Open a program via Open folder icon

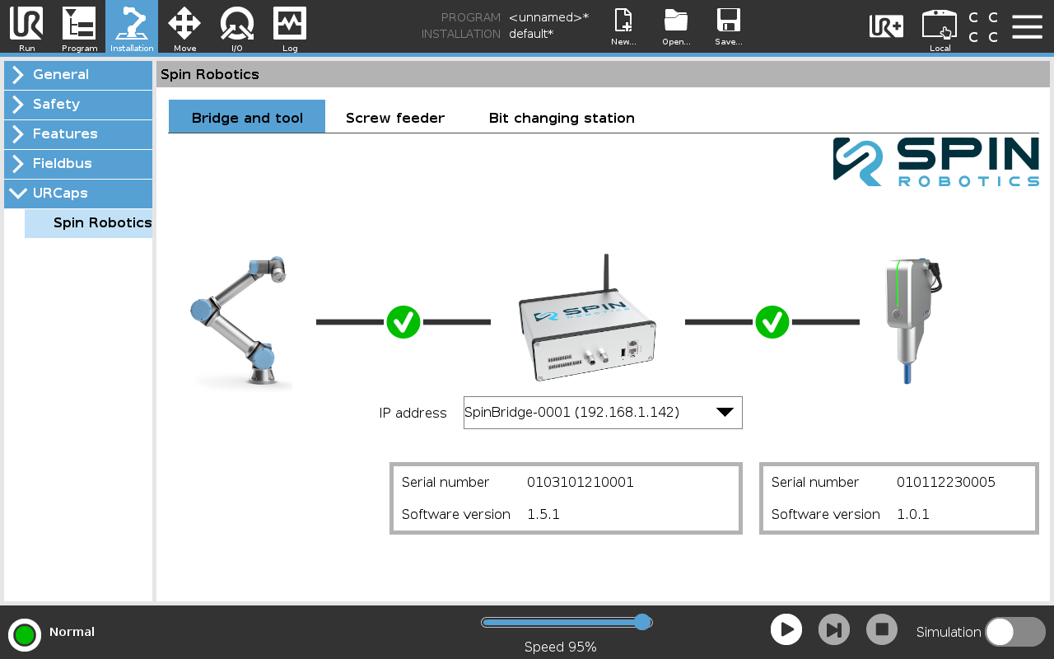(x=676, y=27)
